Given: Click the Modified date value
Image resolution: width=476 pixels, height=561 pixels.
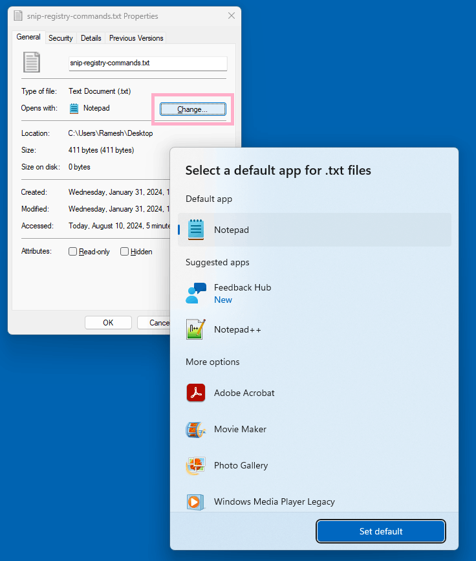Looking at the screenshot, I should [x=119, y=209].
